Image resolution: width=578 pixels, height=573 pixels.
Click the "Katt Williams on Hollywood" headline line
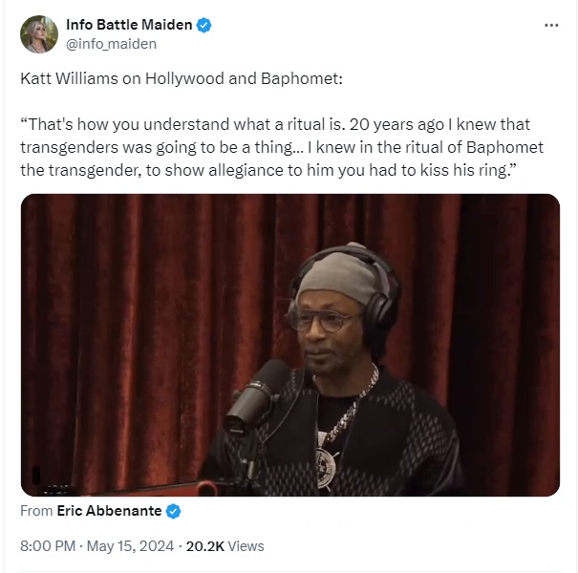click(x=182, y=78)
